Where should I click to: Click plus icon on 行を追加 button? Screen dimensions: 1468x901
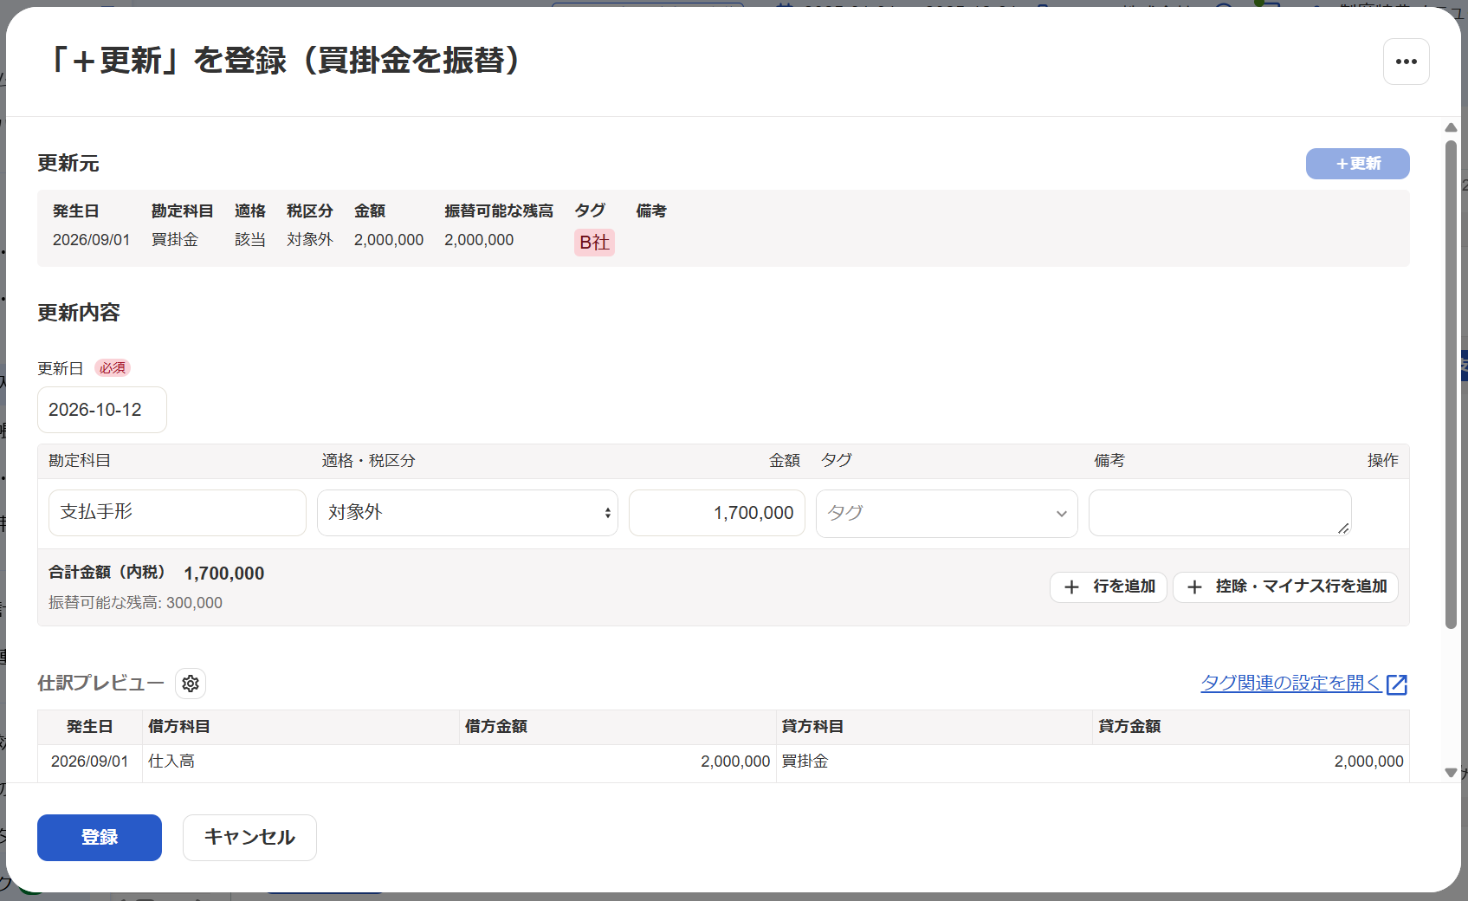pyautogui.click(x=1071, y=587)
